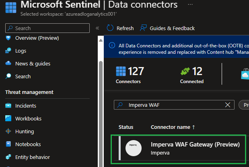The height and width of the screenshot is (167, 249).
Task: Click the Microsoft Sentinel logo icon
Action: coord(11,8)
